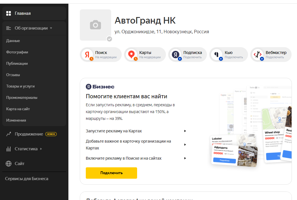Open Товары и услуги section
297x200 pixels.
coord(20,86)
